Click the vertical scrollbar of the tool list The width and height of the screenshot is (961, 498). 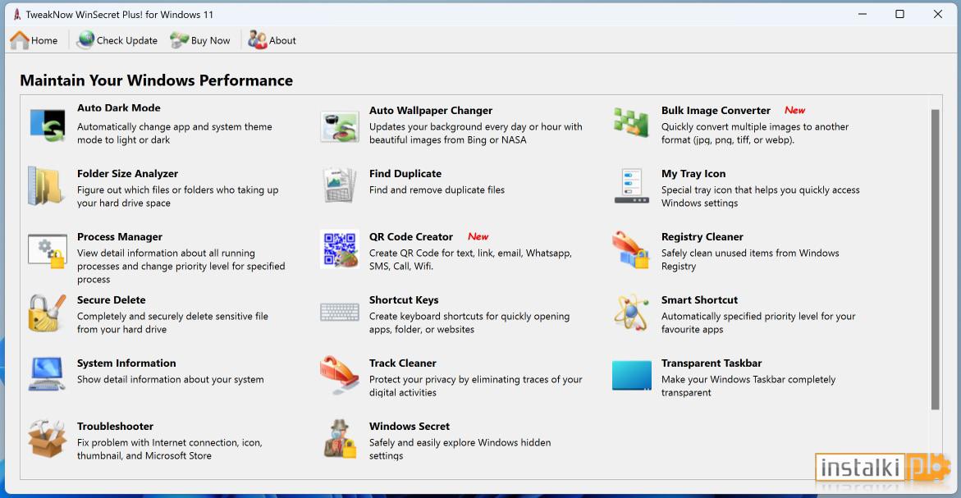[935, 260]
